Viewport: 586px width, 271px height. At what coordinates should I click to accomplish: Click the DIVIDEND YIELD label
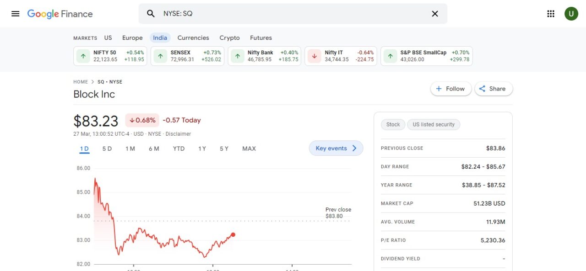[401, 259]
